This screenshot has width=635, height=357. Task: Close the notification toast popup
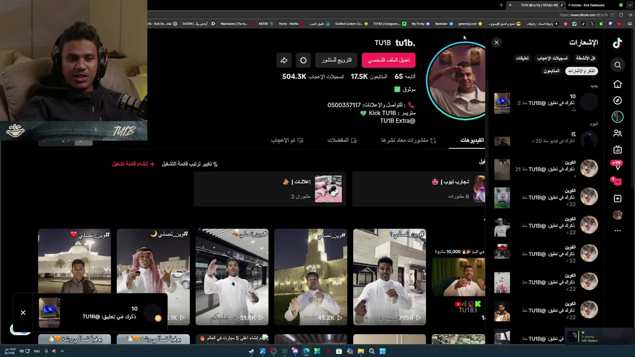click(x=23, y=313)
